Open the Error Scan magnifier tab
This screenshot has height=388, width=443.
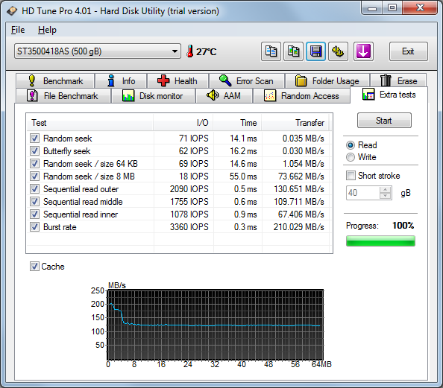point(247,81)
